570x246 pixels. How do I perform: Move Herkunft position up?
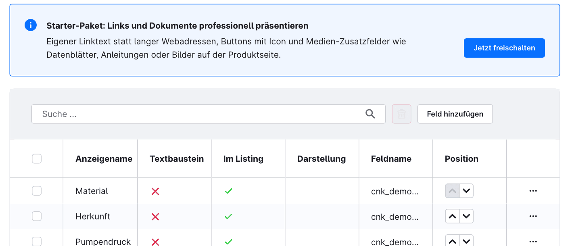pyautogui.click(x=453, y=216)
